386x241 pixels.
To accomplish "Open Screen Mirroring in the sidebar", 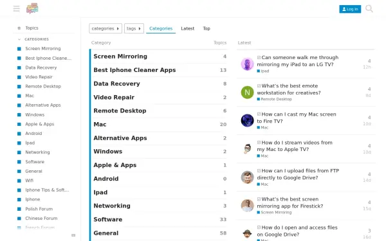I will click(43, 49).
